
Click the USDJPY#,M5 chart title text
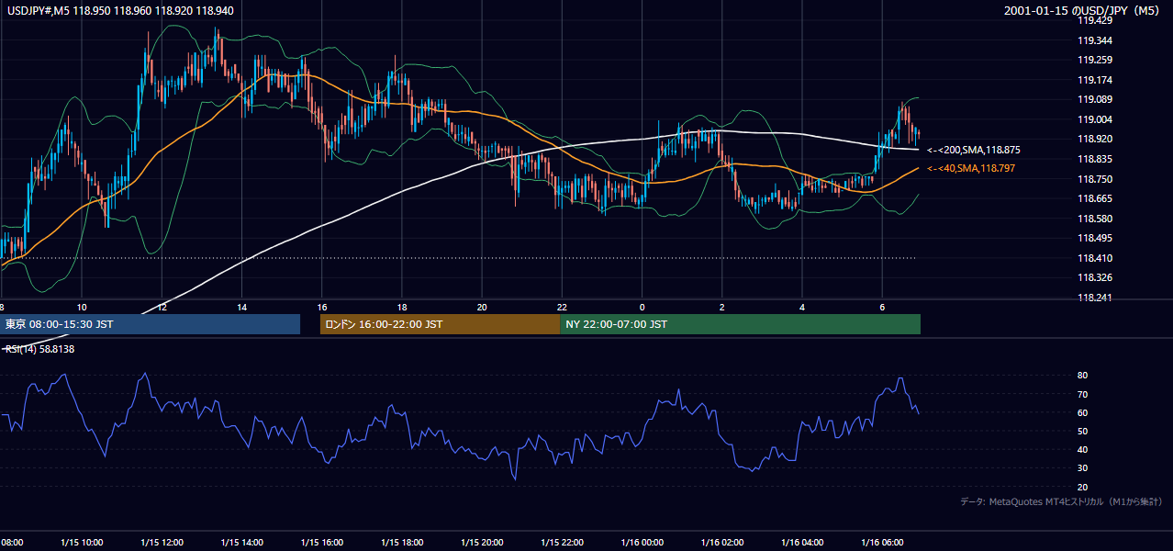click(120, 11)
